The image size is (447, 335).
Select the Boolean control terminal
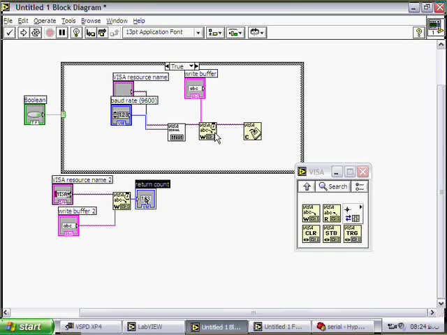34,114
